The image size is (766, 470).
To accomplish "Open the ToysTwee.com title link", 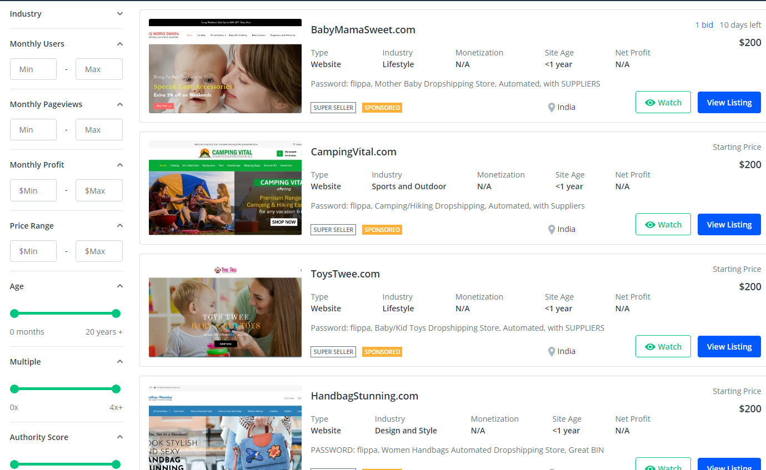I will click(345, 274).
